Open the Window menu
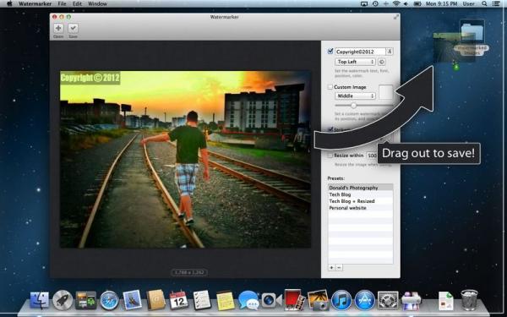Image resolution: width=507 pixels, height=317 pixels. [x=97, y=4]
